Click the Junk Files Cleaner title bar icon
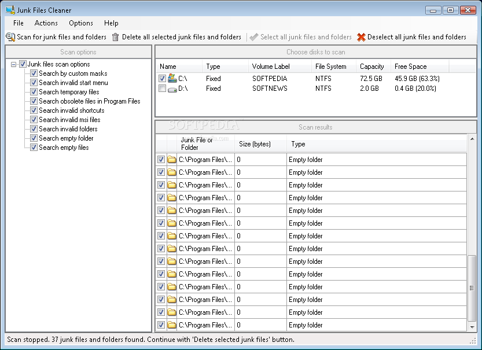The width and height of the screenshot is (482, 350). pyautogui.click(x=10, y=10)
